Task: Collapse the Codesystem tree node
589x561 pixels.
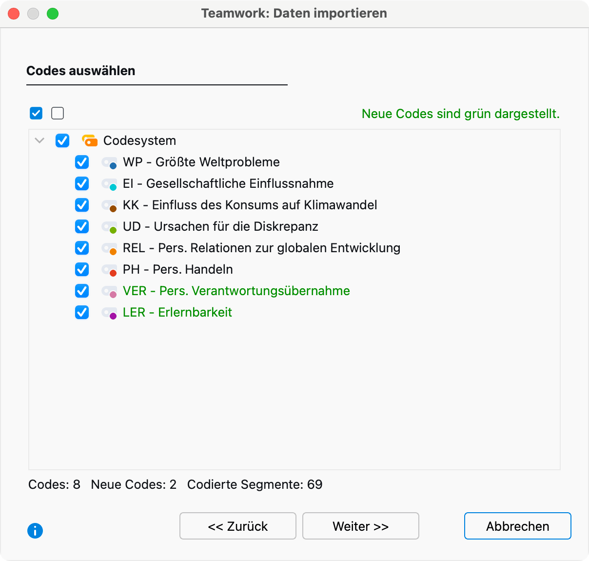Action: 40,140
